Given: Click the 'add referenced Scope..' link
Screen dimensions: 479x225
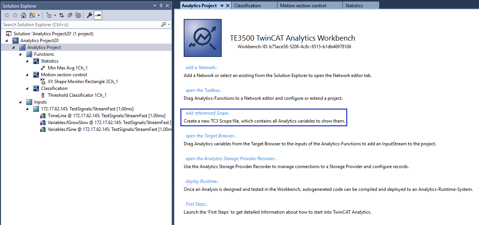Looking at the screenshot, I should [x=208, y=113].
